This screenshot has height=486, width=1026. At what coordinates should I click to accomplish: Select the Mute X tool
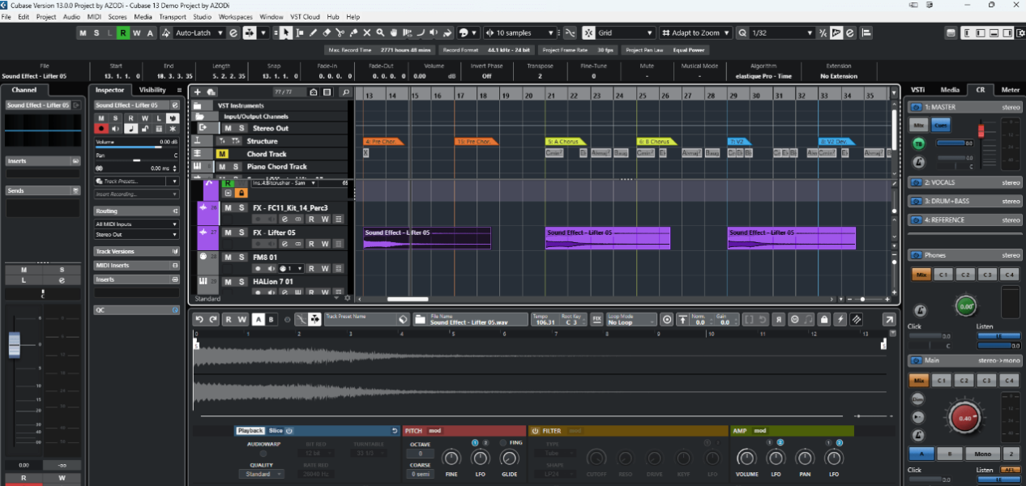pyautogui.click(x=367, y=32)
